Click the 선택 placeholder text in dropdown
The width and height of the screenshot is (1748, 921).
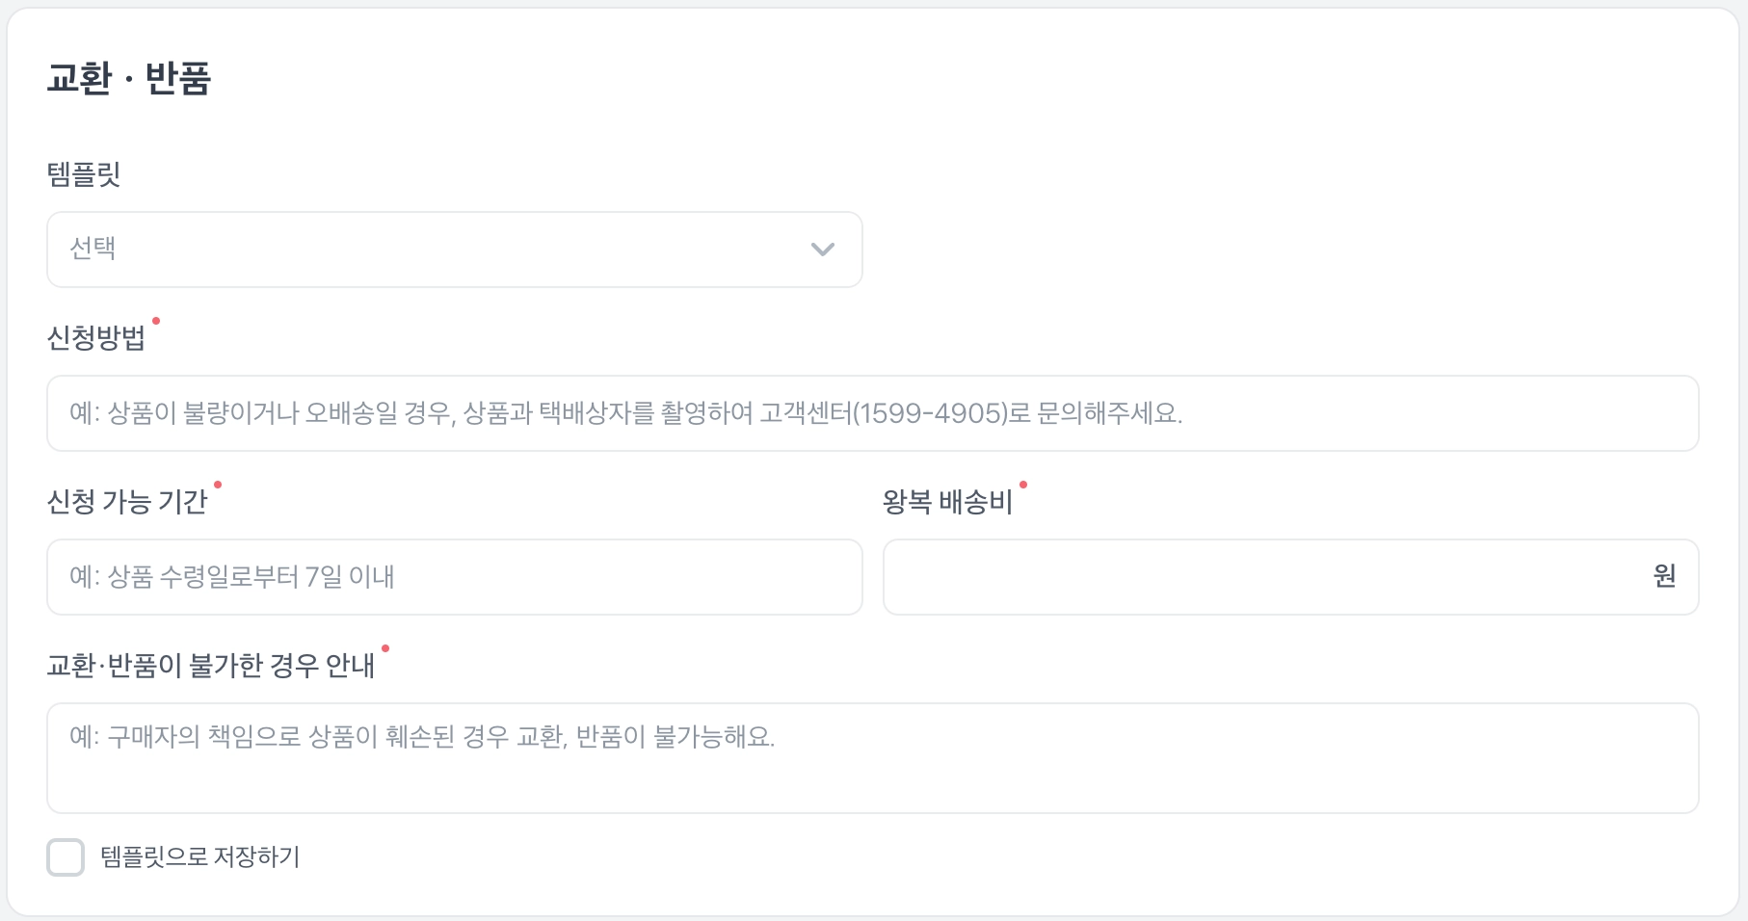(93, 249)
